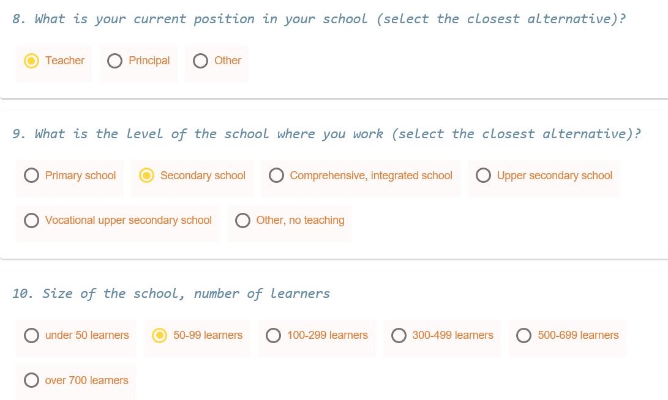Image resolution: width=668 pixels, height=400 pixels.
Task: Click question 10 school size heading
Action: click(171, 294)
